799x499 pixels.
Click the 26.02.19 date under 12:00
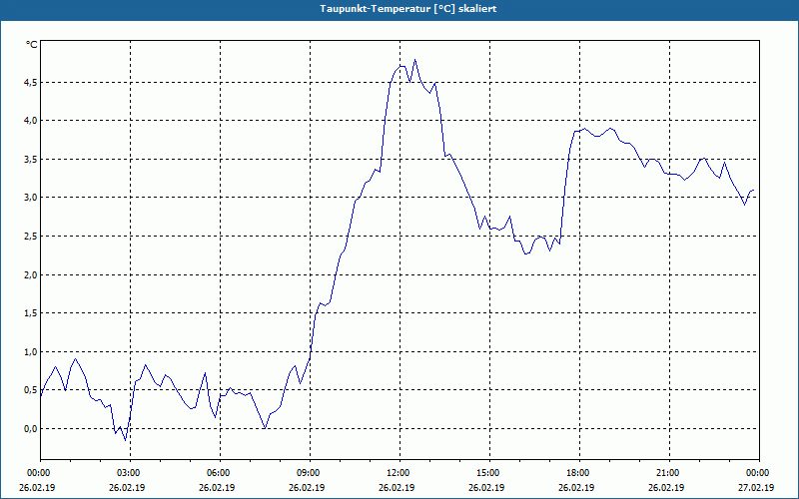click(x=397, y=487)
